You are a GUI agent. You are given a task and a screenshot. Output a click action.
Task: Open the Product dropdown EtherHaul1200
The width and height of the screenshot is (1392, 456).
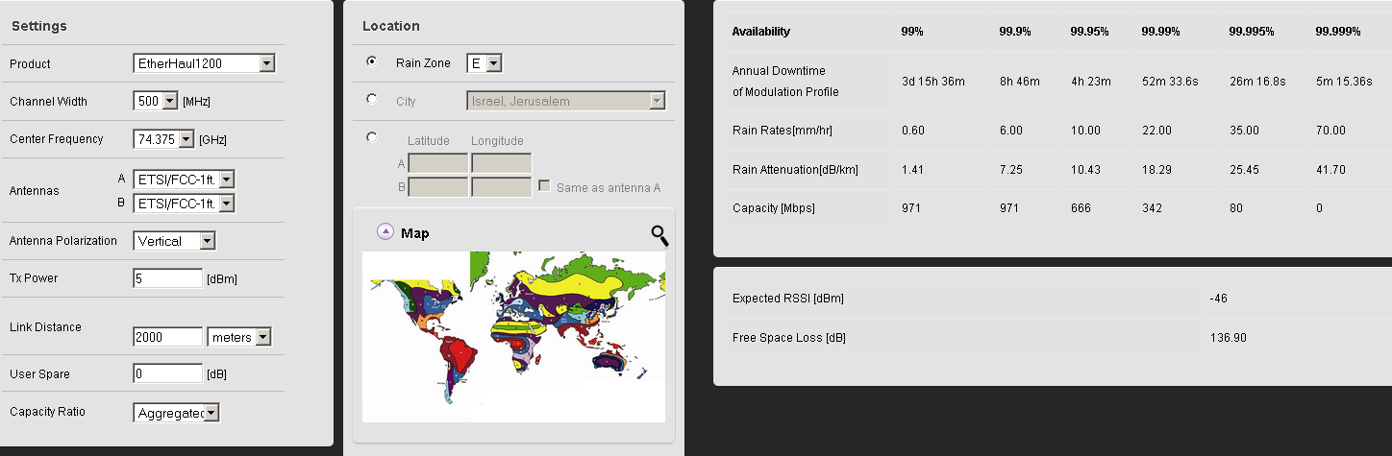[x=205, y=63]
